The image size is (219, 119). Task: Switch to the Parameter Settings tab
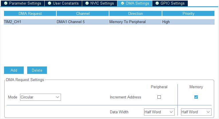23,3
